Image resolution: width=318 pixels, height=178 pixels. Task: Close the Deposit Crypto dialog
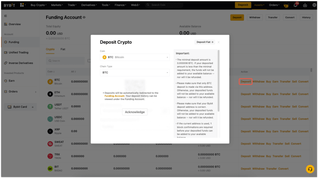218,42
